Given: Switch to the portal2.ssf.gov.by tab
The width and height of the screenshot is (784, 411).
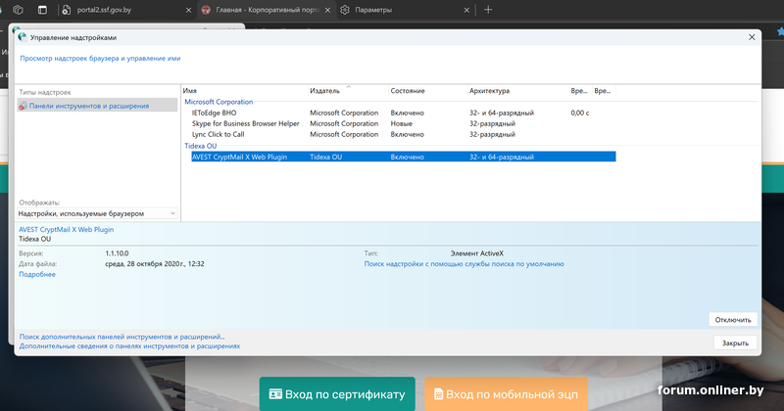Looking at the screenshot, I should click(x=125, y=10).
